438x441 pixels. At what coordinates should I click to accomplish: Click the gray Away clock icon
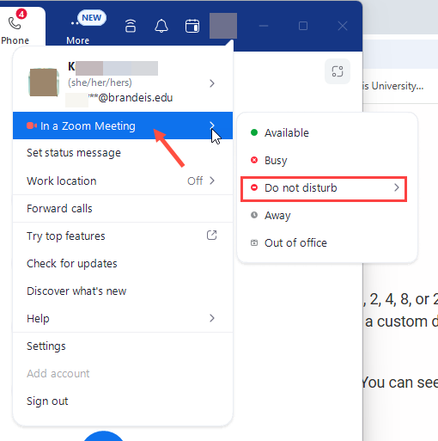[254, 215]
